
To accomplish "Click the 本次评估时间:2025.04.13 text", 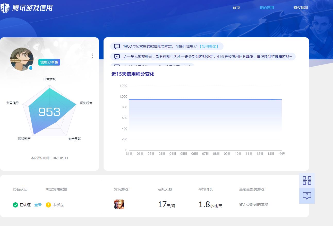I will coord(49,158).
